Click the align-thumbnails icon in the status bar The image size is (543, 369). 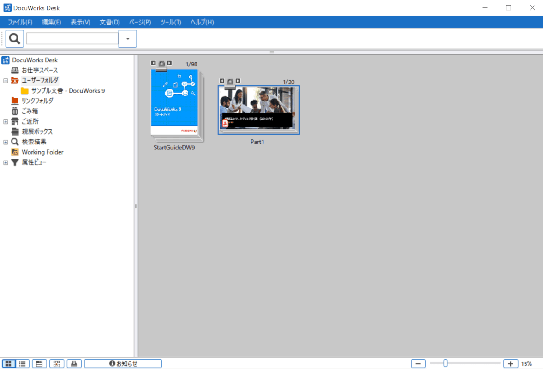pos(56,363)
